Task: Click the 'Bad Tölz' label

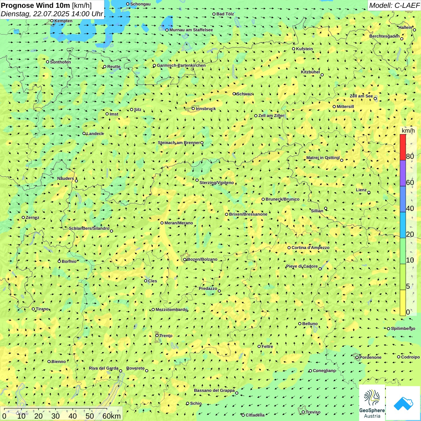Action: click(225, 14)
